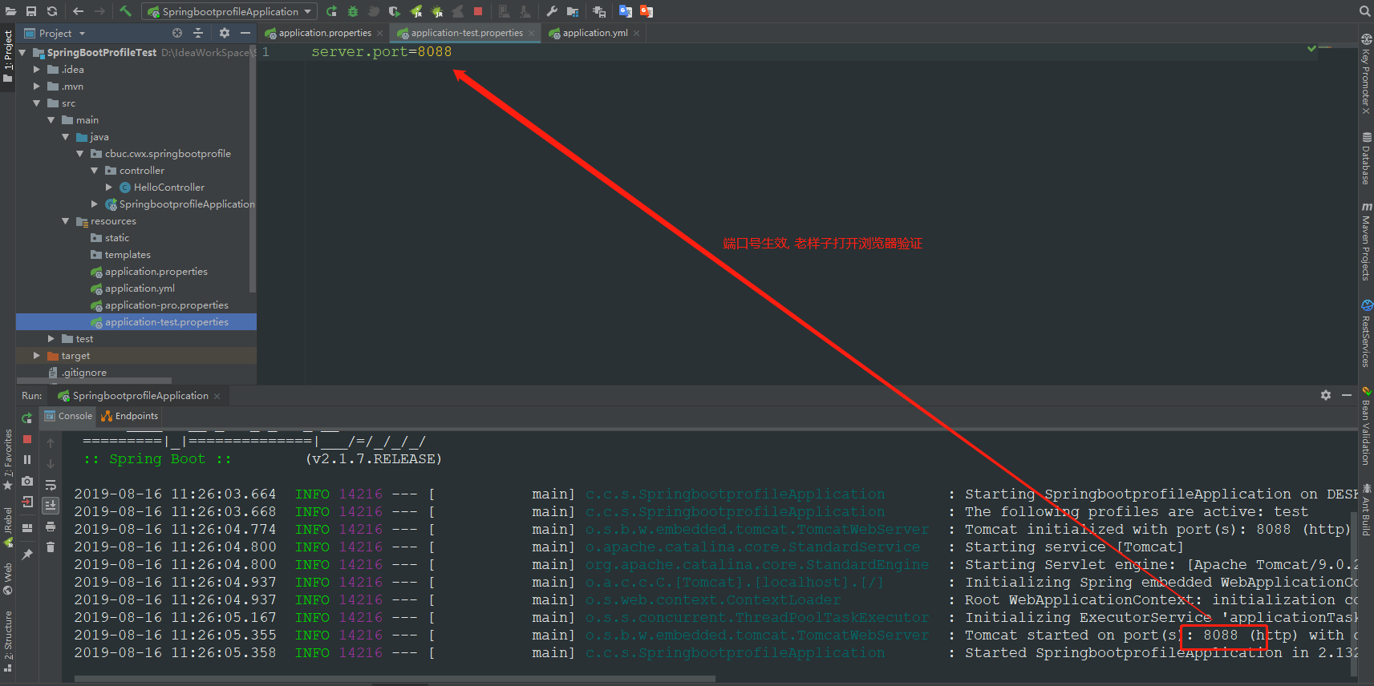This screenshot has height=686, width=1374.
Task: Select the templates folder
Action: pos(128,254)
